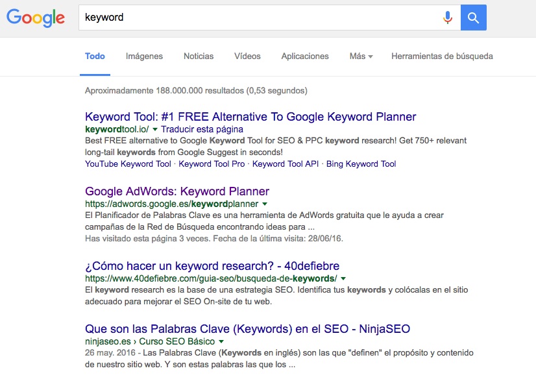
Task: Click the ninjaseo.es › Curso SEO Básico breadcrumb
Action: 150,341
